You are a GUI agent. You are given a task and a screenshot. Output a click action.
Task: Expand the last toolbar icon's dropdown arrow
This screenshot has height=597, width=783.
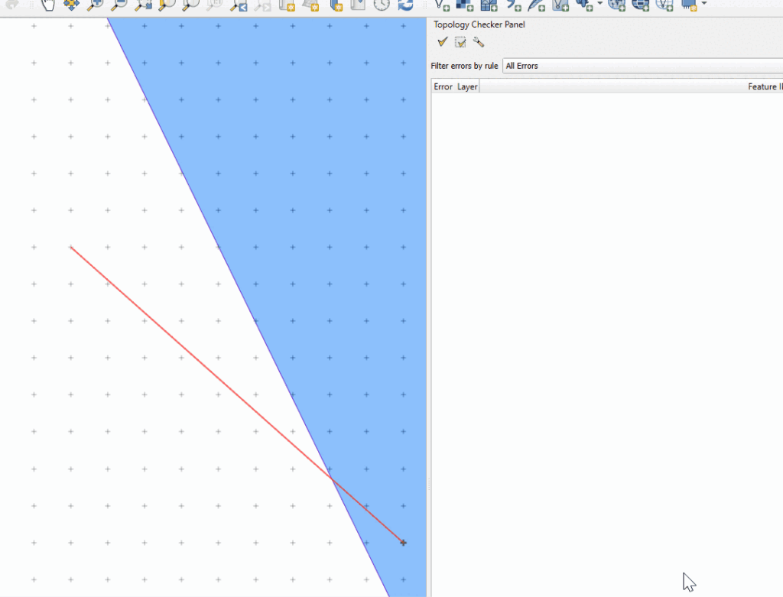pos(703,5)
